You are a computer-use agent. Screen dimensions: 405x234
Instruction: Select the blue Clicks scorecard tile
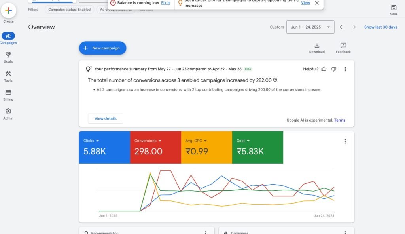104,147
